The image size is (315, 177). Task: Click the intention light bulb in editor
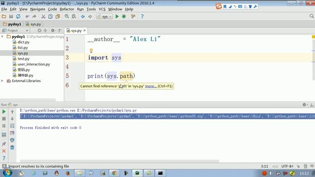click(x=91, y=50)
